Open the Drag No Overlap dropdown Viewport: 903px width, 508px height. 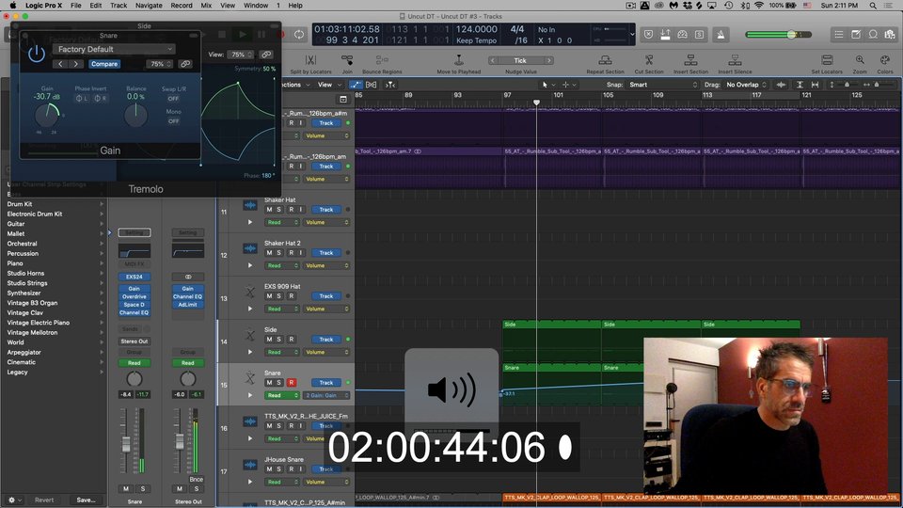(x=746, y=85)
